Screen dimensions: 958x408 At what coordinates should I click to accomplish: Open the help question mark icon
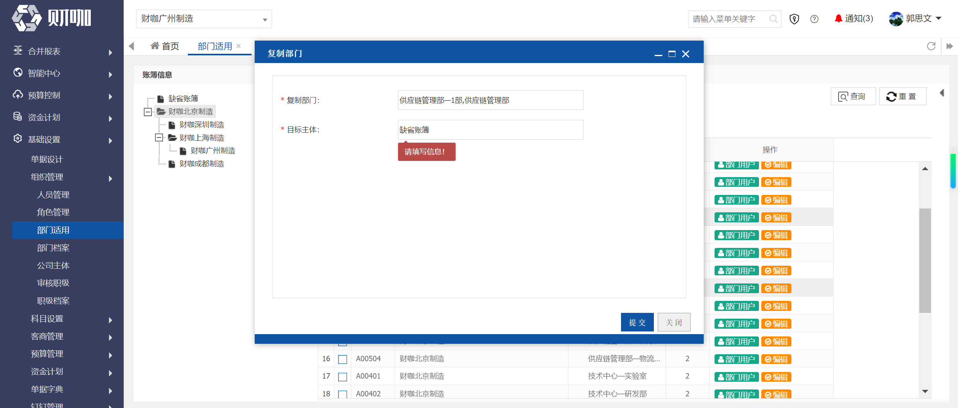click(x=814, y=19)
